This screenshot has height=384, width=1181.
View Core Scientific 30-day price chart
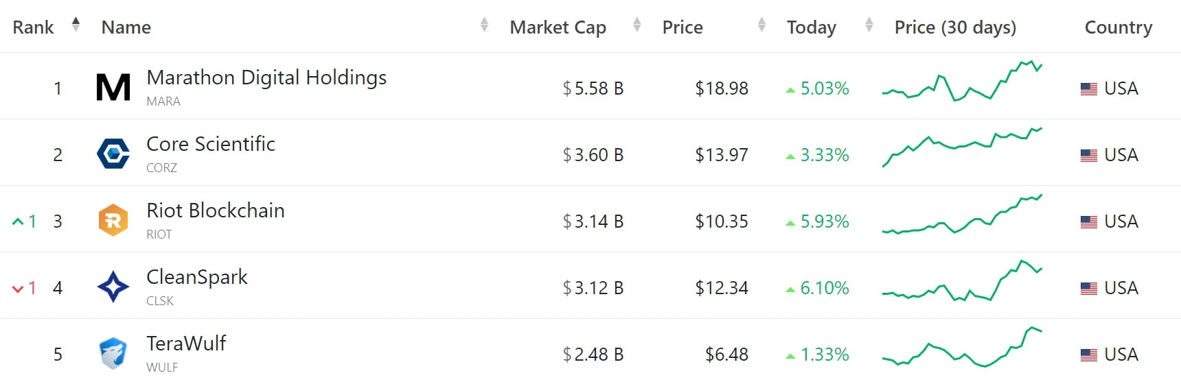coord(962,147)
